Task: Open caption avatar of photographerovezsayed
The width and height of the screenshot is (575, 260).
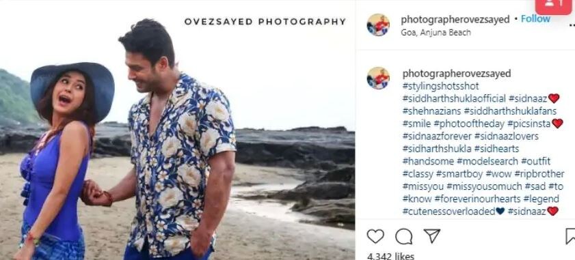Action: 378,78
